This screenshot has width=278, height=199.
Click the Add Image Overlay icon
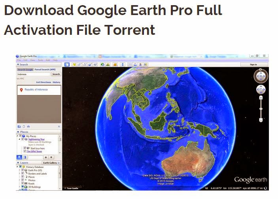pyautogui.click(x=90, y=64)
